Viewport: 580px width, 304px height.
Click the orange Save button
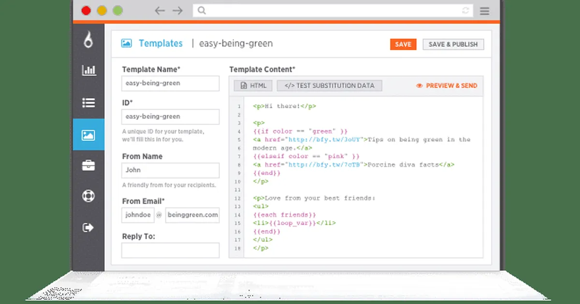click(x=403, y=44)
